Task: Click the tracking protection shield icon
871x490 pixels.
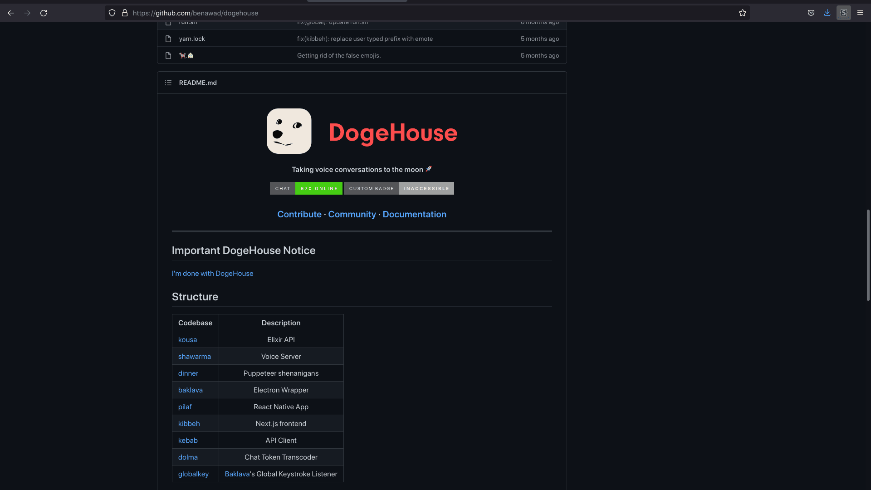Action: pyautogui.click(x=112, y=13)
